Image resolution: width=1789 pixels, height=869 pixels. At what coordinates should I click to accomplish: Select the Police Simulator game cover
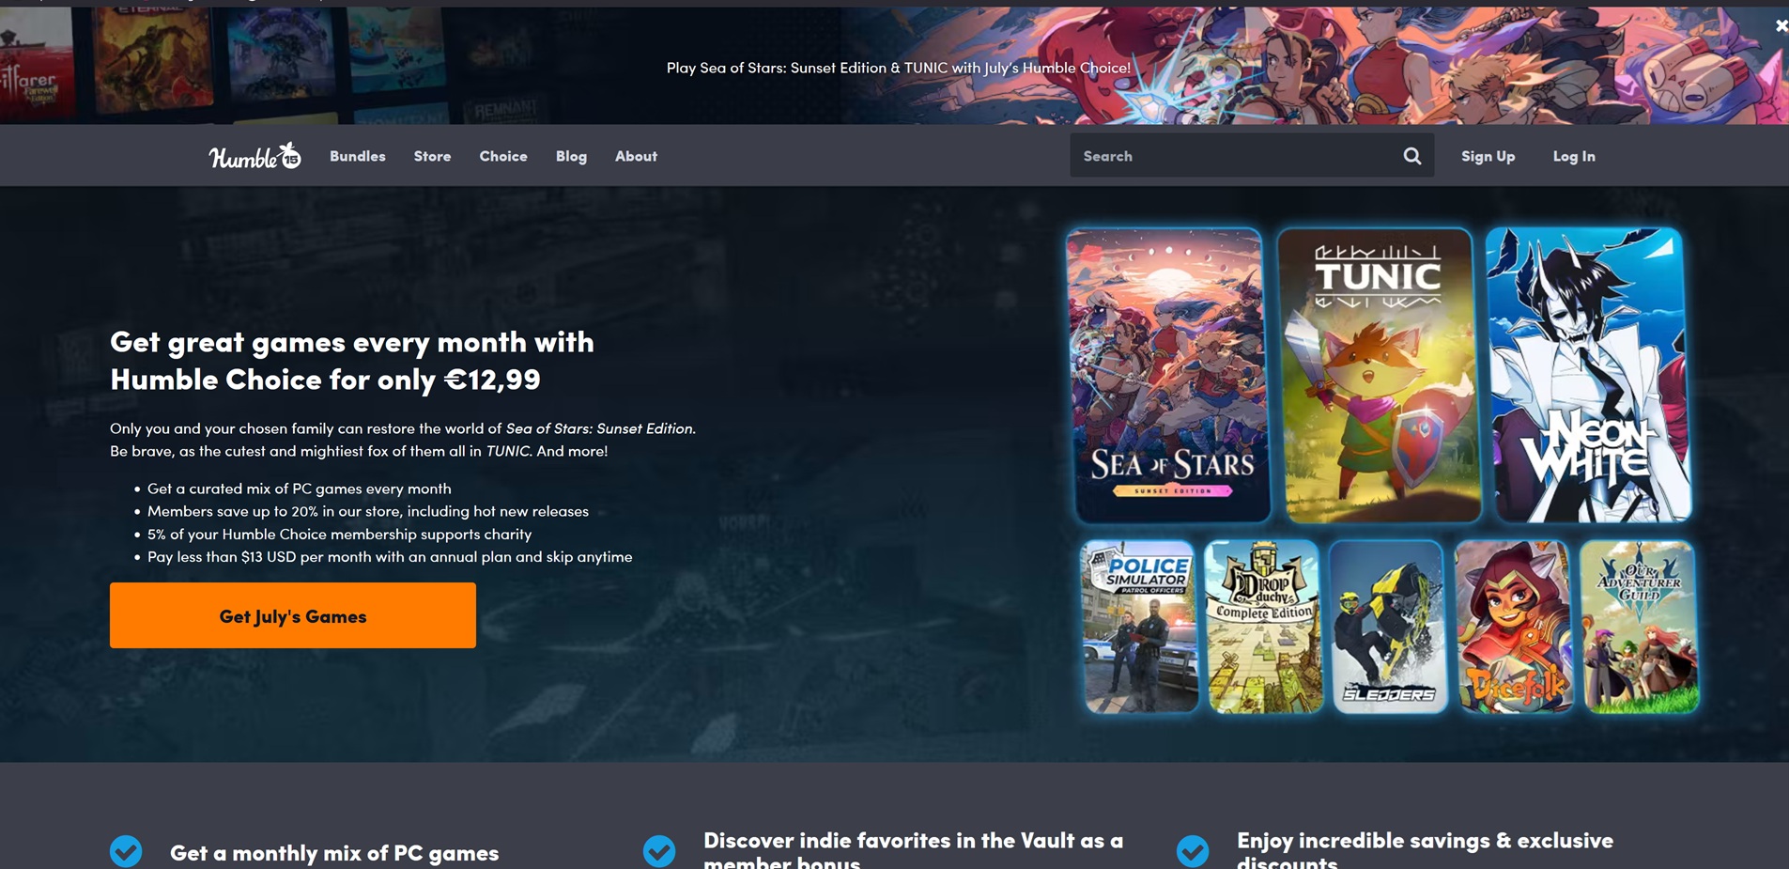point(1140,627)
